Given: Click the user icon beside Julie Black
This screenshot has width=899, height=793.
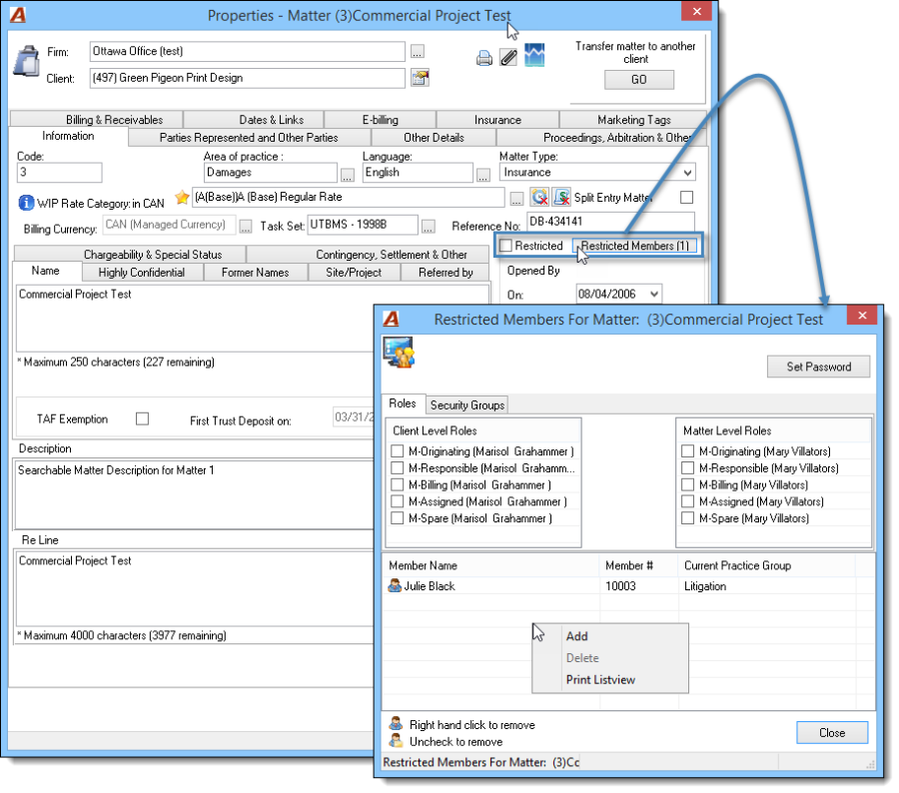Looking at the screenshot, I should 395,585.
